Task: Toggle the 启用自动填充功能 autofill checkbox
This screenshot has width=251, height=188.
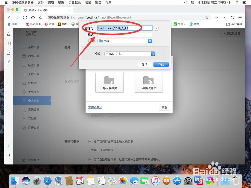Action: point(90,159)
